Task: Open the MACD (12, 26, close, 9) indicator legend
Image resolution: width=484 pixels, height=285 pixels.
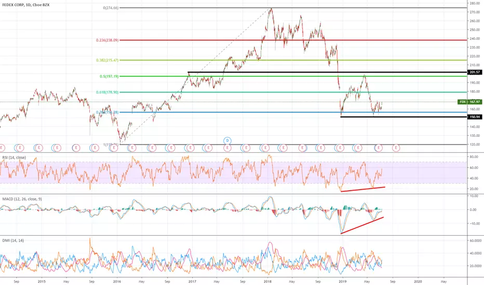Action: pyautogui.click(x=22, y=199)
